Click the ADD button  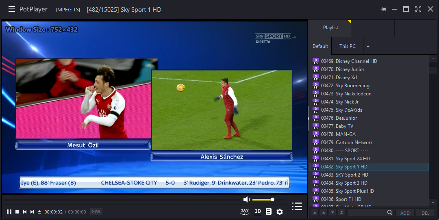tap(405, 213)
